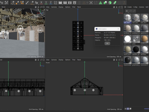Toggle maximize for Perspective viewport
Viewport: 149px width, 112px height.
click(x=43, y=7)
